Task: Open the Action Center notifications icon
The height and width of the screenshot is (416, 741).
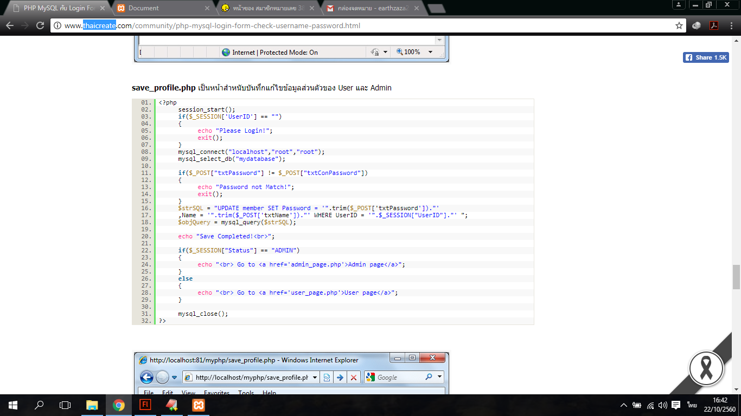Action: point(676,405)
